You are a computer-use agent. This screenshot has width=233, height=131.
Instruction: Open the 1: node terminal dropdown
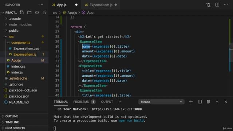(x=161, y=102)
